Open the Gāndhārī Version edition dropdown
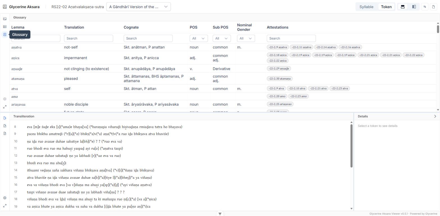 coord(139,7)
